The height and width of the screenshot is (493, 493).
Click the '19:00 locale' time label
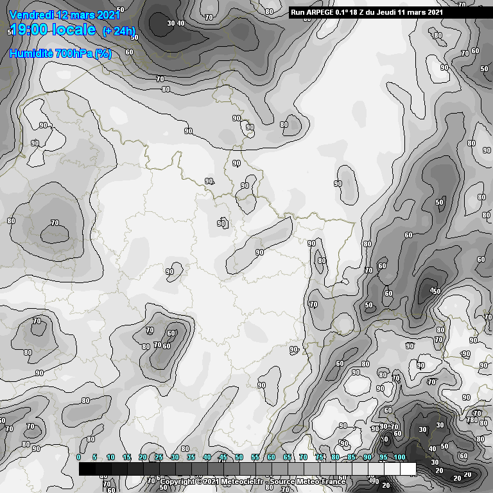(53, 30)
